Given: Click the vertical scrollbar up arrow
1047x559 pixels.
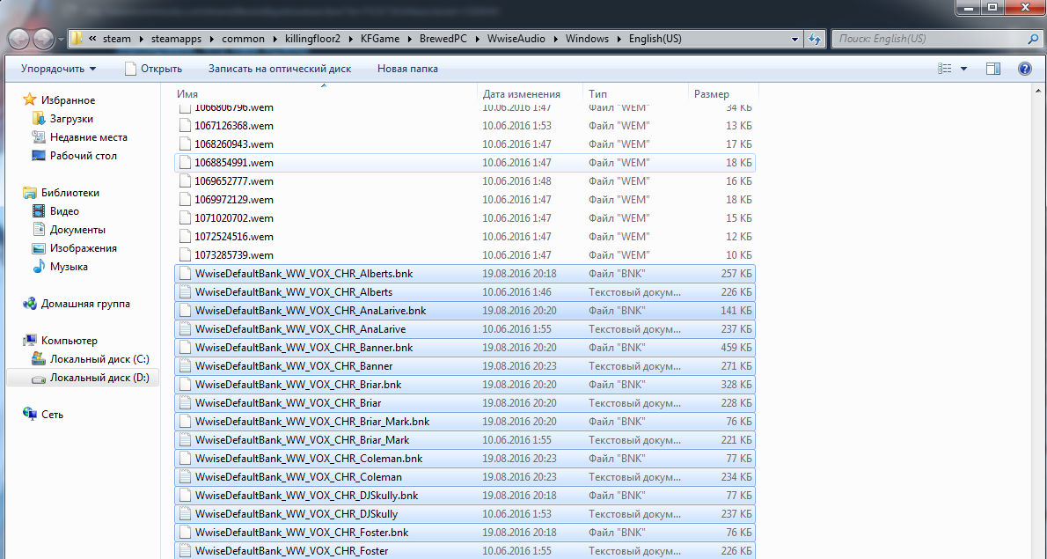Looking at the screenshot, I should (1040, 90).
